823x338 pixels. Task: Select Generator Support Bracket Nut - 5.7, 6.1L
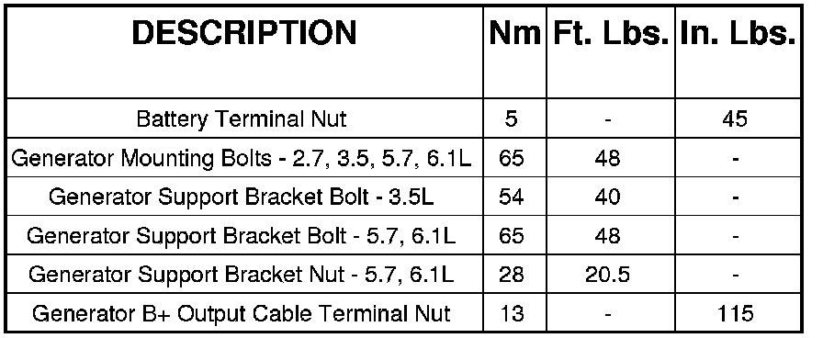pyautogui.click(x=242, y=274)
